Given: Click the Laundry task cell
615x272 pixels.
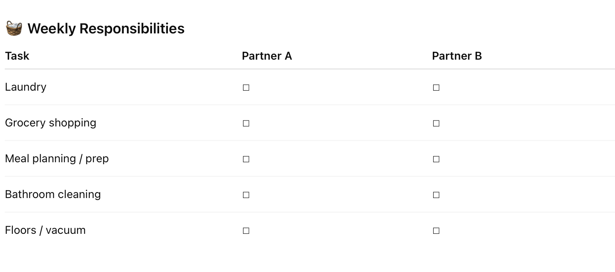Looking at the screenshot, I should [25, 87].
